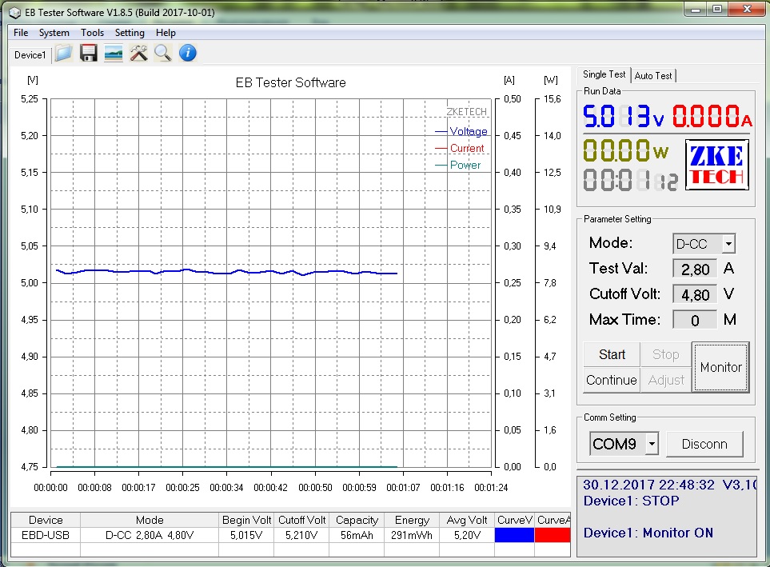Open the System menu

[x=54, y=33]
